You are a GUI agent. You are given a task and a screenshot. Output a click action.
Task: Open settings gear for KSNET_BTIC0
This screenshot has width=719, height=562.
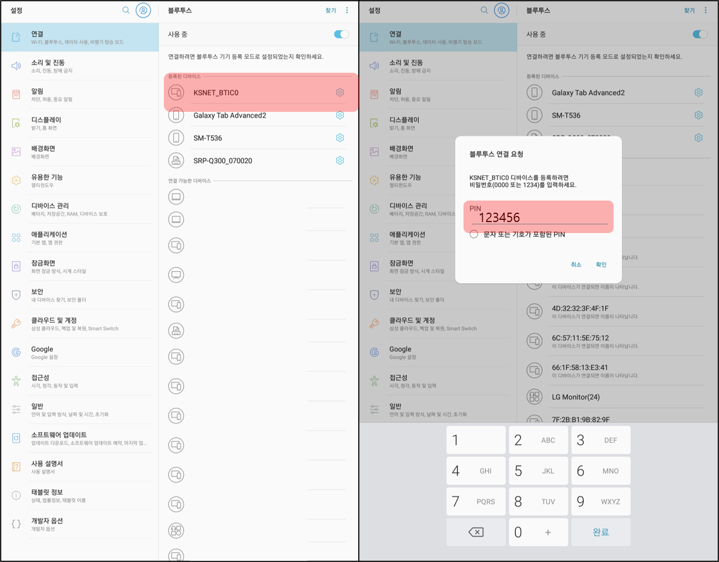pos(340,93)
